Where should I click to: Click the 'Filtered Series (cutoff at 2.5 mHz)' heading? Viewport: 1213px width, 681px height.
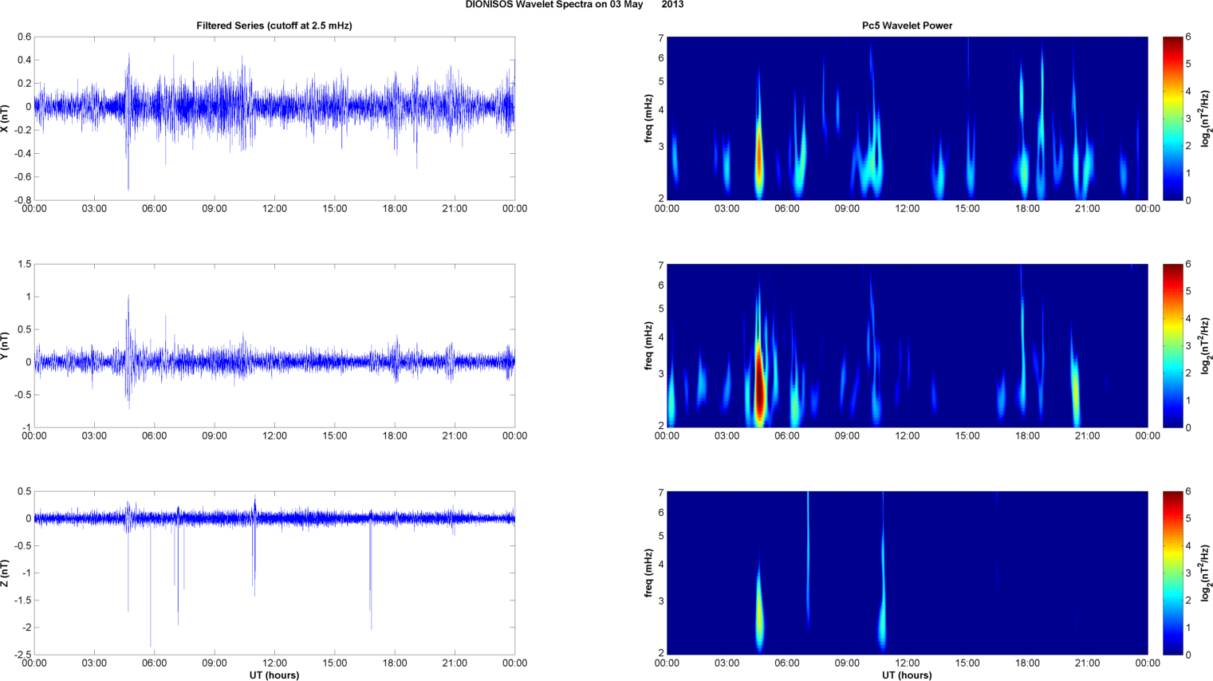pos(274,26)
